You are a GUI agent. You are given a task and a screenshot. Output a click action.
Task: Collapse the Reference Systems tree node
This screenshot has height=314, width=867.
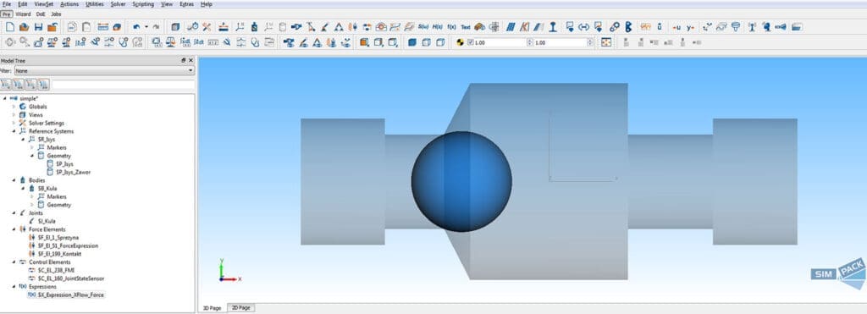[14, 131]
